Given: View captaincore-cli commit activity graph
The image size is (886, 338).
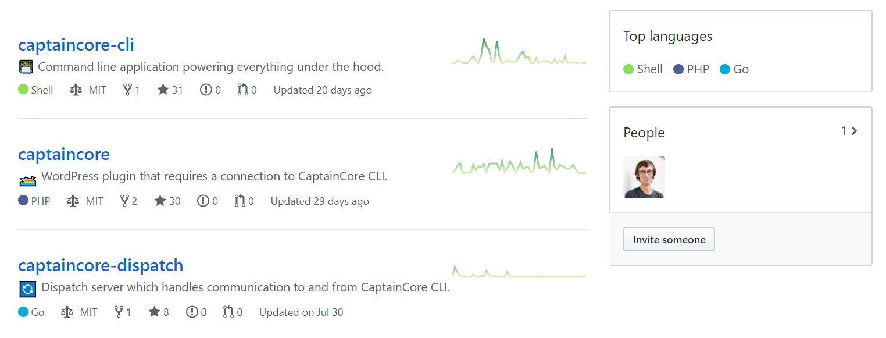Looking at the screenshot, I should point(519,51).
